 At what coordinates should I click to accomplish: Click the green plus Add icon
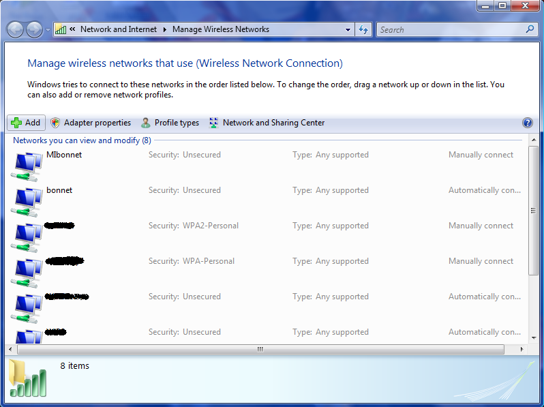coord(16,123)
